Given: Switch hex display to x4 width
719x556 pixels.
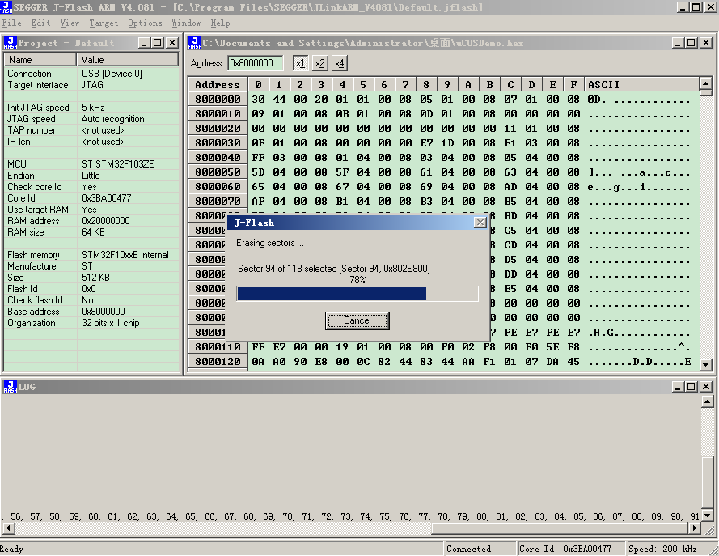Looking at the screenshot, I should click(x=340, y=63).
